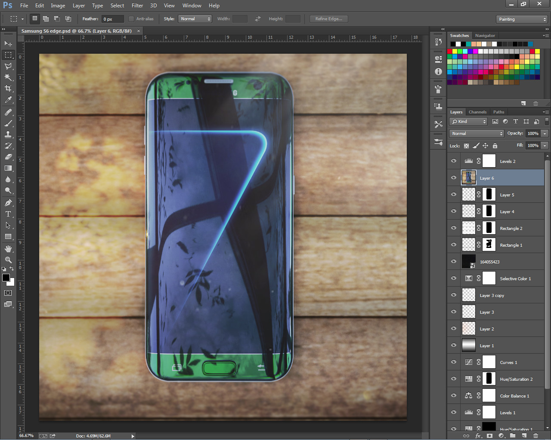
Task: Open the Style dropdown set to Normal
Action: pos(195,19)
